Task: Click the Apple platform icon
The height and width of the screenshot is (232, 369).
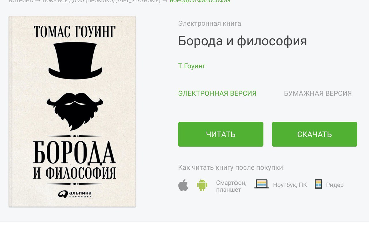Action: point(183,185)
